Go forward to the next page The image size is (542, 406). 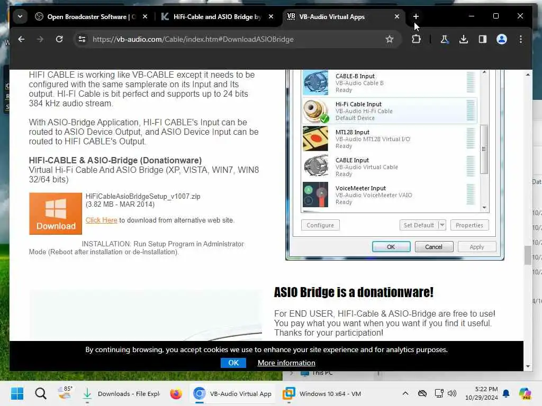(x=40, y=39)
